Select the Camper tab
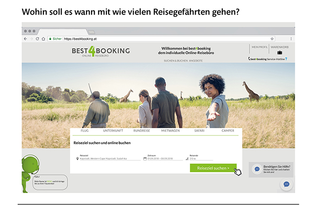Image resolution: width=317 pixels, height=213 pixels. pos(228,131)
